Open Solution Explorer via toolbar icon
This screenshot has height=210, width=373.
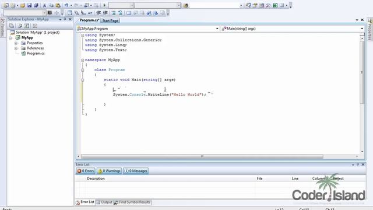pyautogui.click(x=248, y=5)
